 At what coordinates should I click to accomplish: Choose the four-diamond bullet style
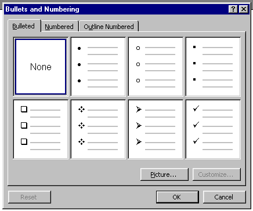98,129
